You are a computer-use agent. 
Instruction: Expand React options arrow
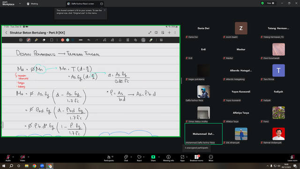coord(144,157)
